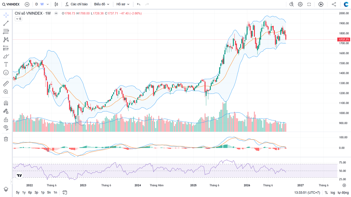
Task: Select the D daily interval
Action: 36,4
